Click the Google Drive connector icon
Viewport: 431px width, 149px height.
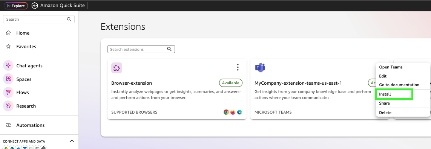coord(6,147)
